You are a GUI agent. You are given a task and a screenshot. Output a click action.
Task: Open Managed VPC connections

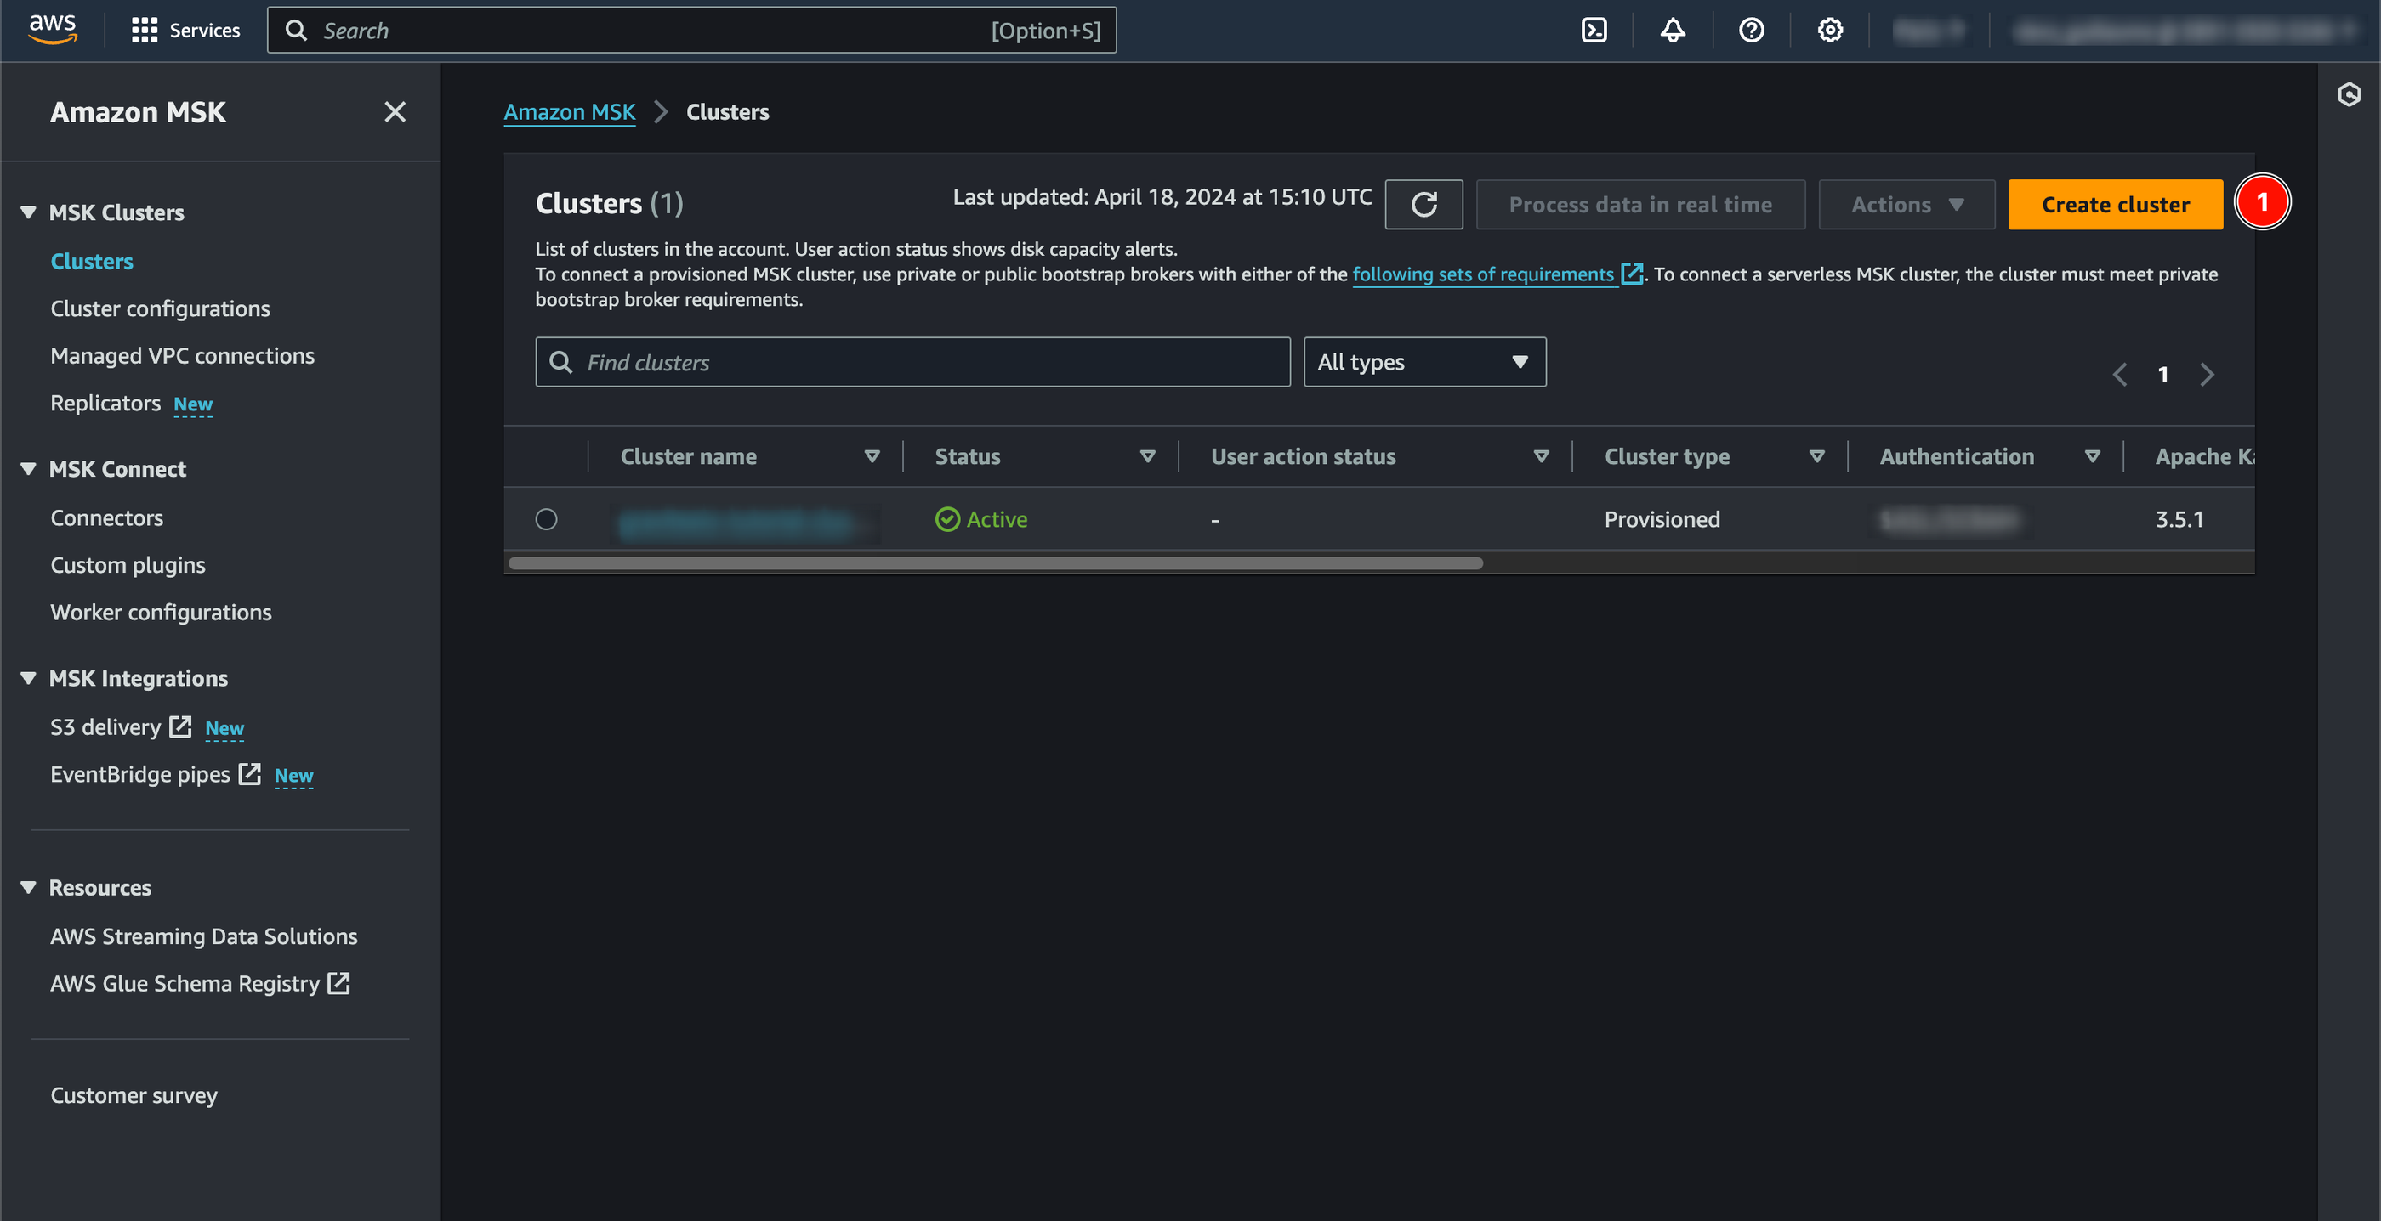coord(182,355)
